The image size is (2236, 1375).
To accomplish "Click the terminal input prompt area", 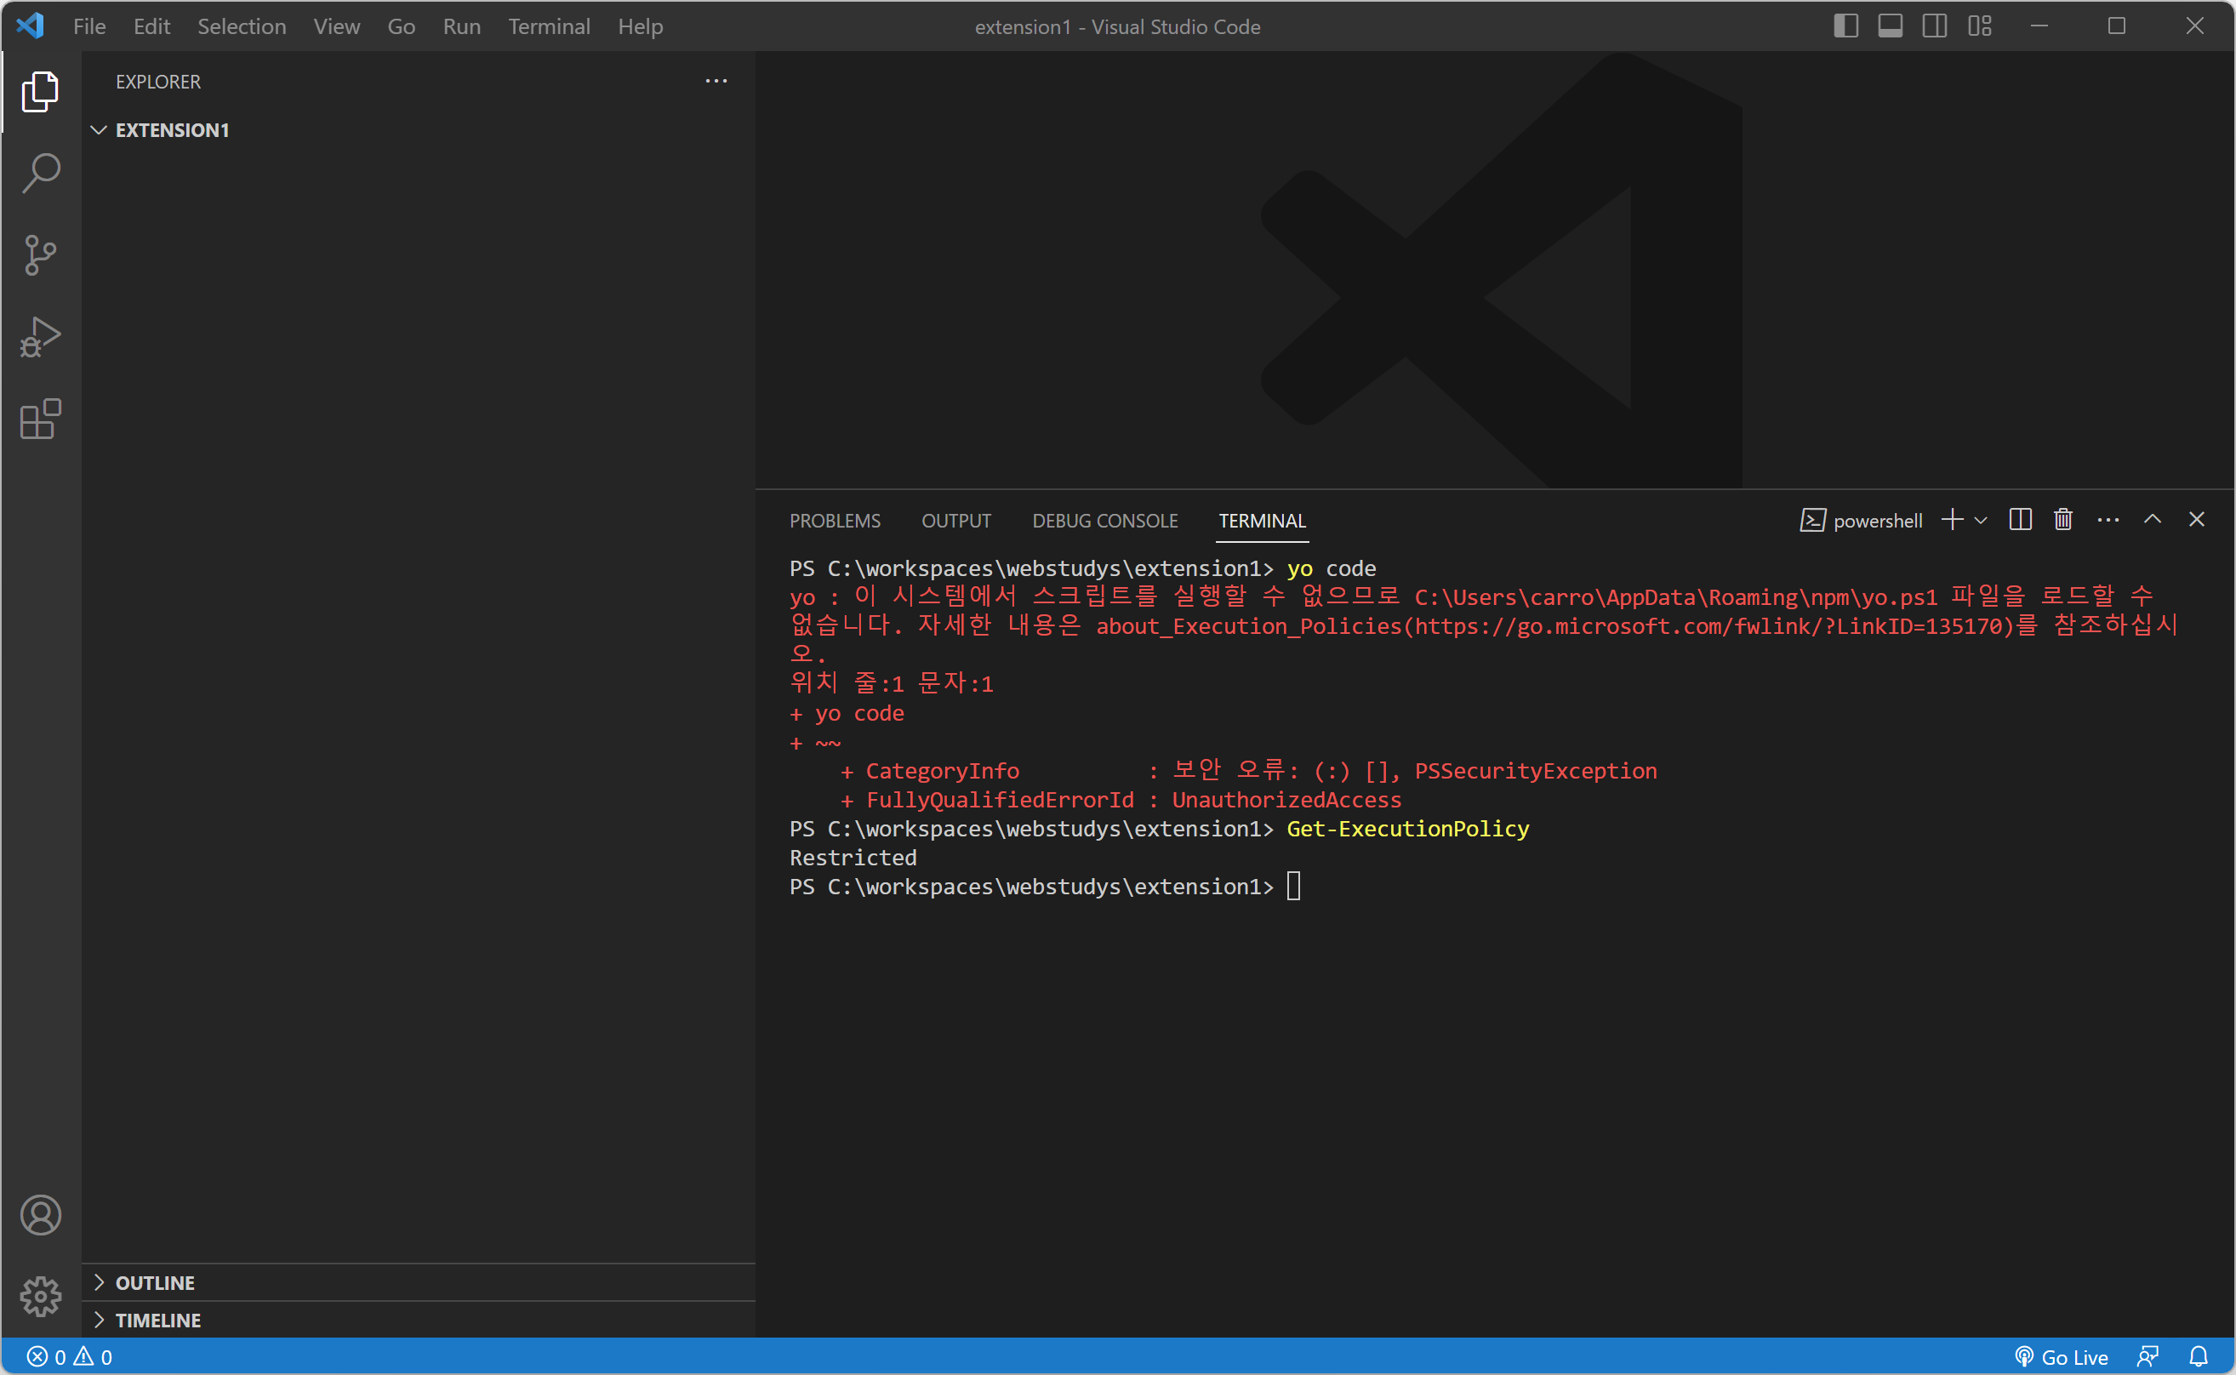I will [1293, 886].
